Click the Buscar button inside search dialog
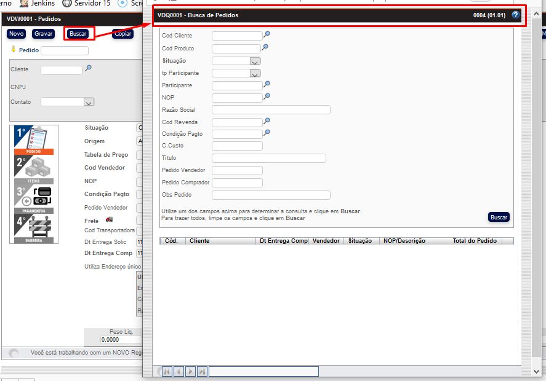 point(499,218)
